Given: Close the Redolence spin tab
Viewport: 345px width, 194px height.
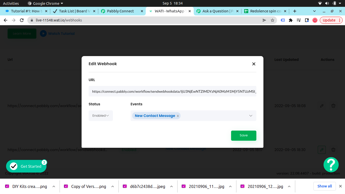Looking at the screenshot, I should coord(285,11).
